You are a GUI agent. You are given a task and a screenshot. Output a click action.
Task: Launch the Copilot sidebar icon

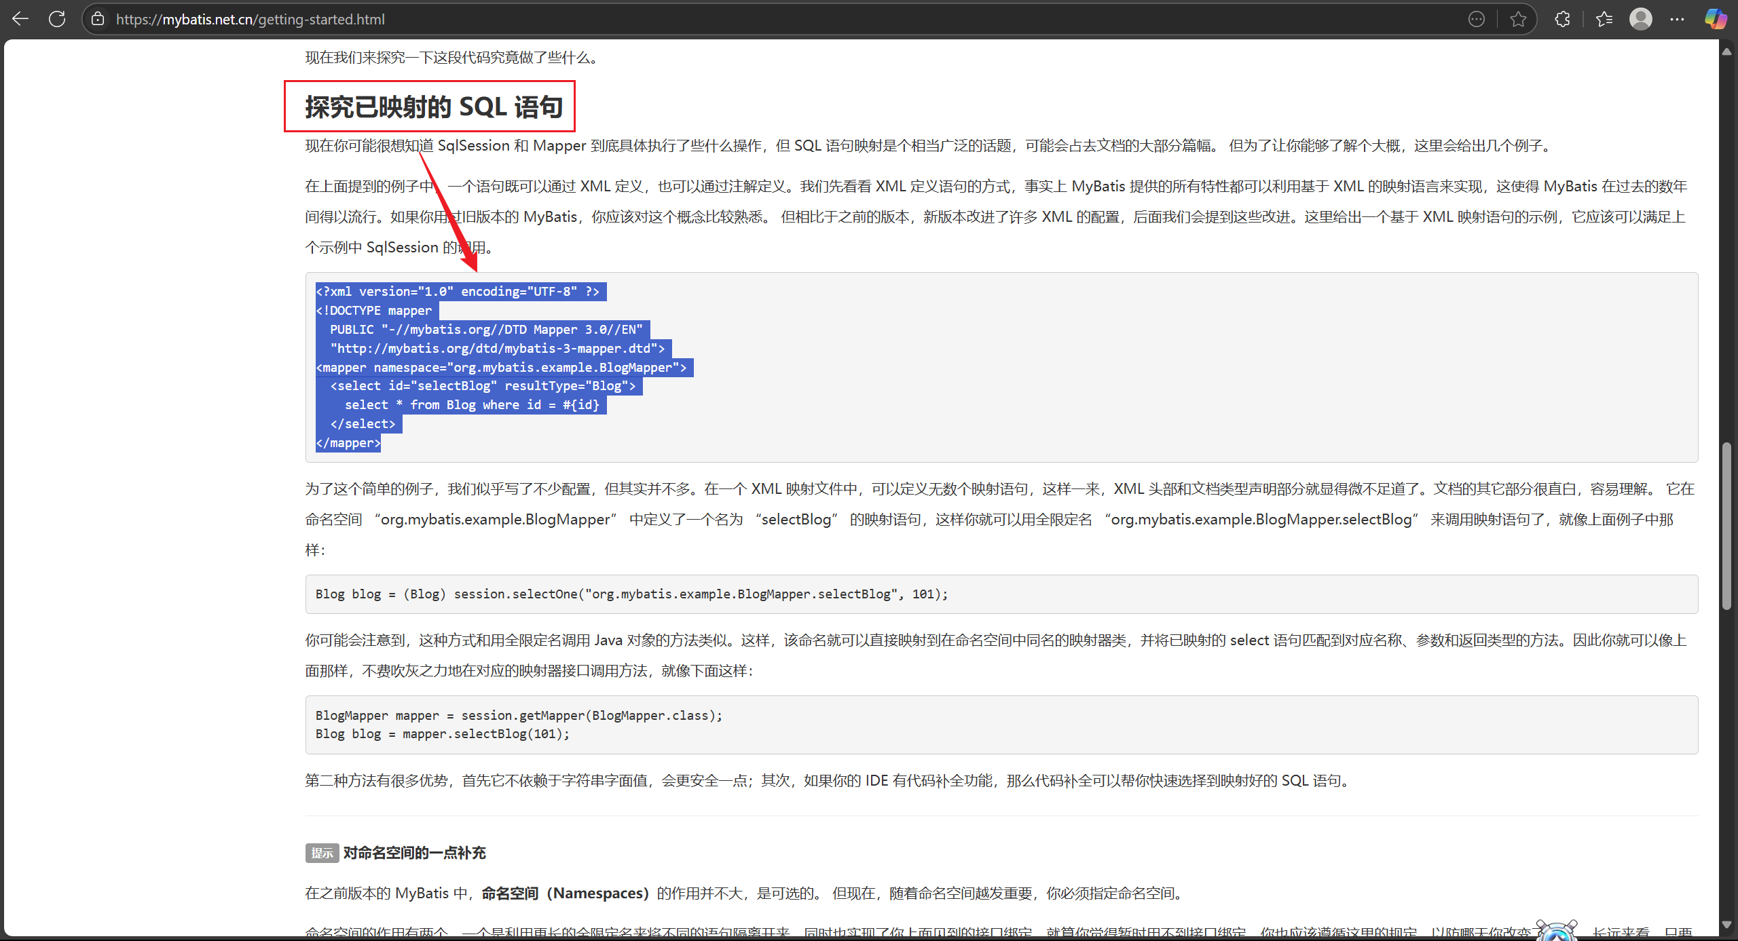tap(1715, 19)
